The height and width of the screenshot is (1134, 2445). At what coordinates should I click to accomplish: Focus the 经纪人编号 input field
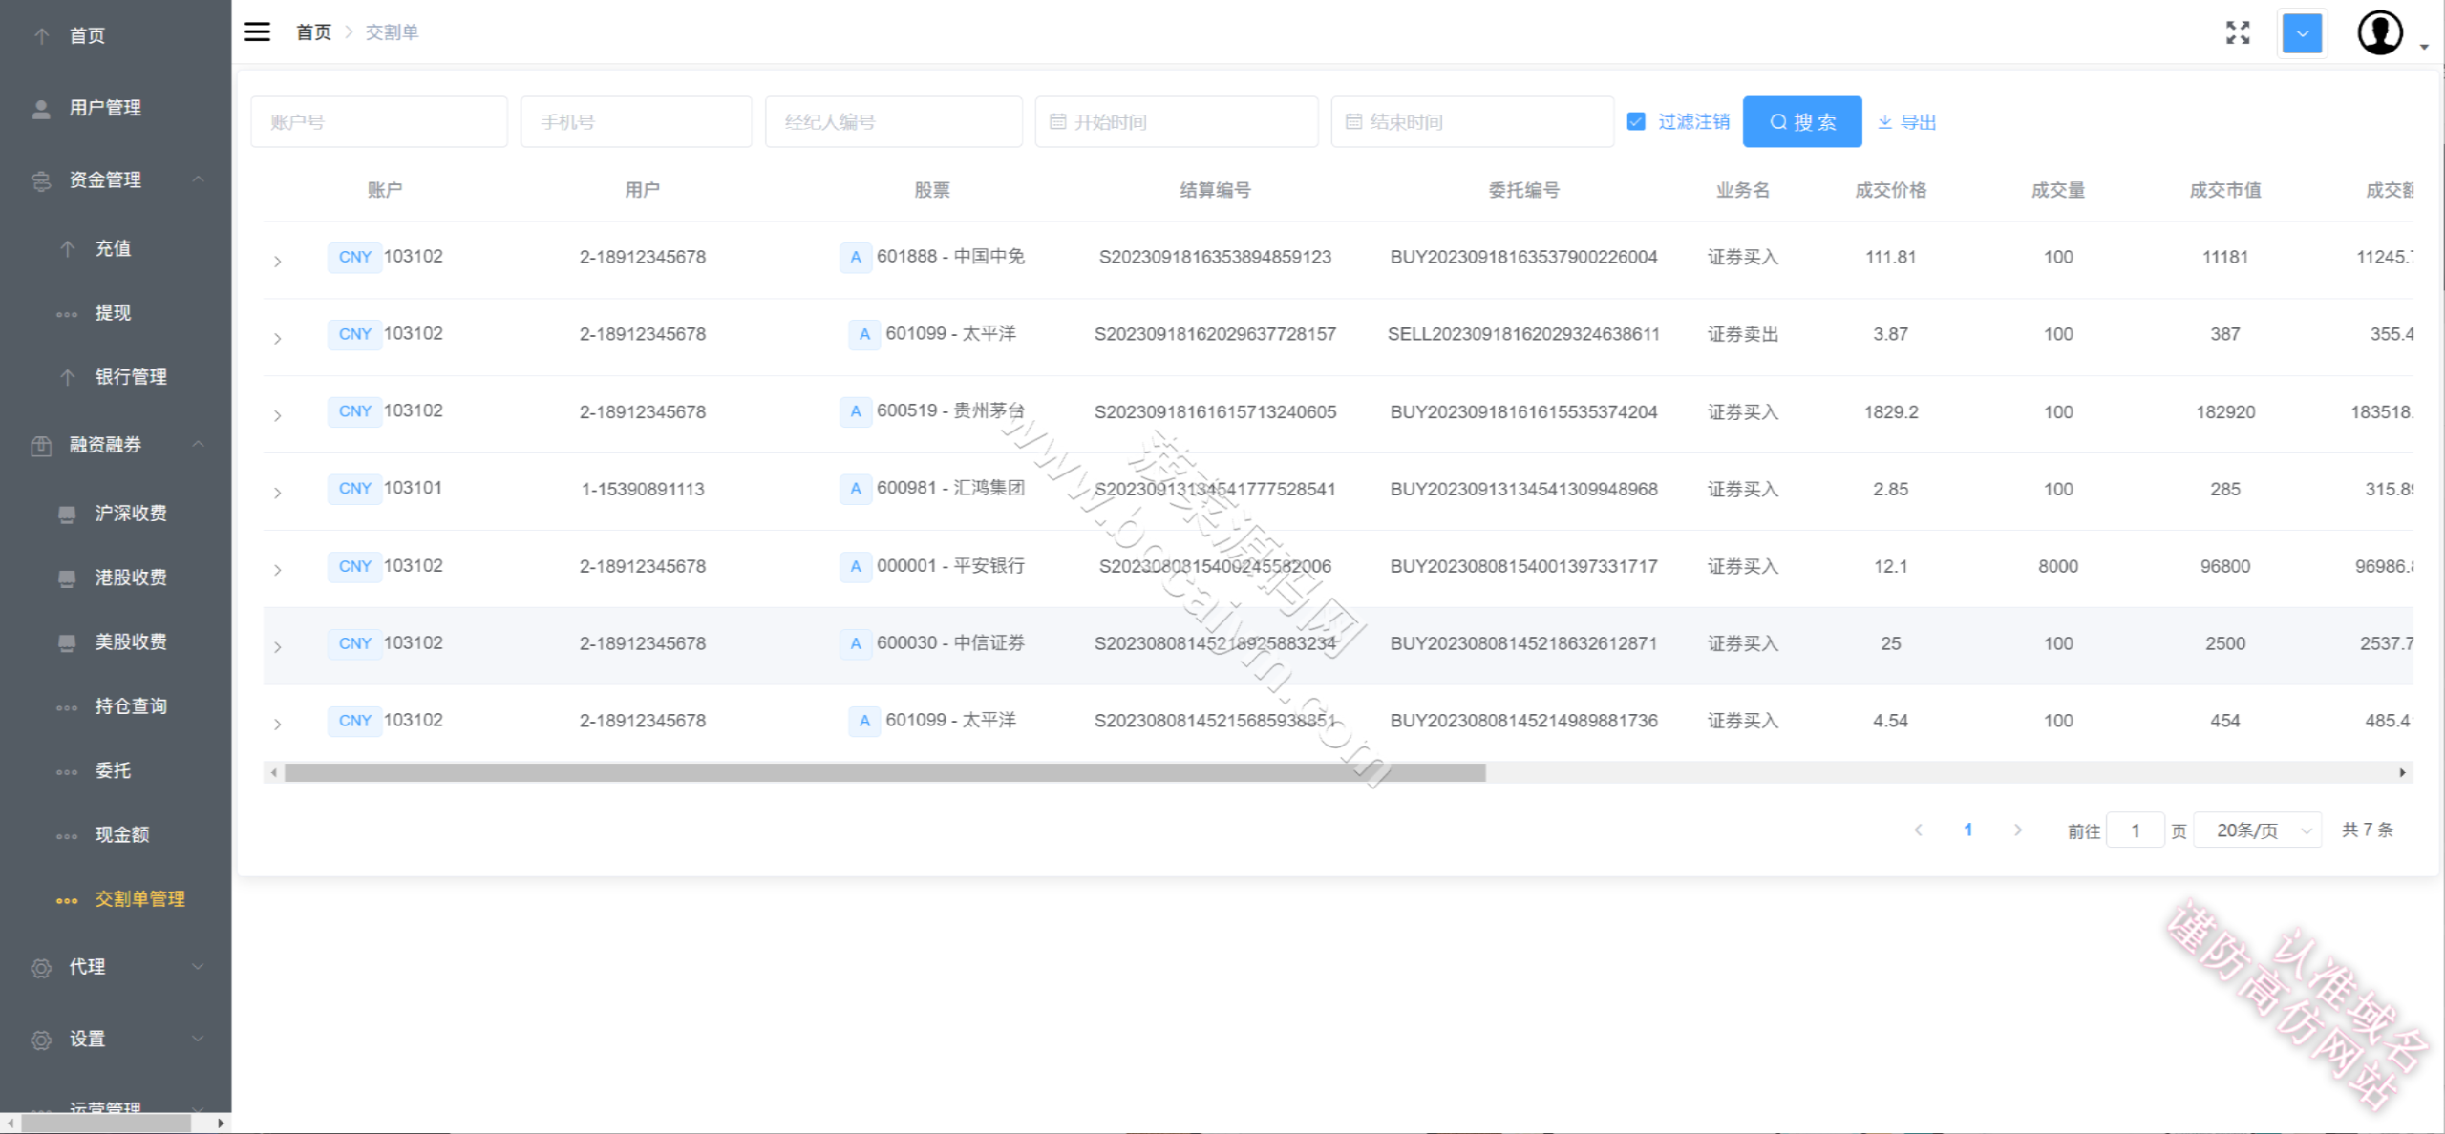pyautogui.click(x=894, y=121)
